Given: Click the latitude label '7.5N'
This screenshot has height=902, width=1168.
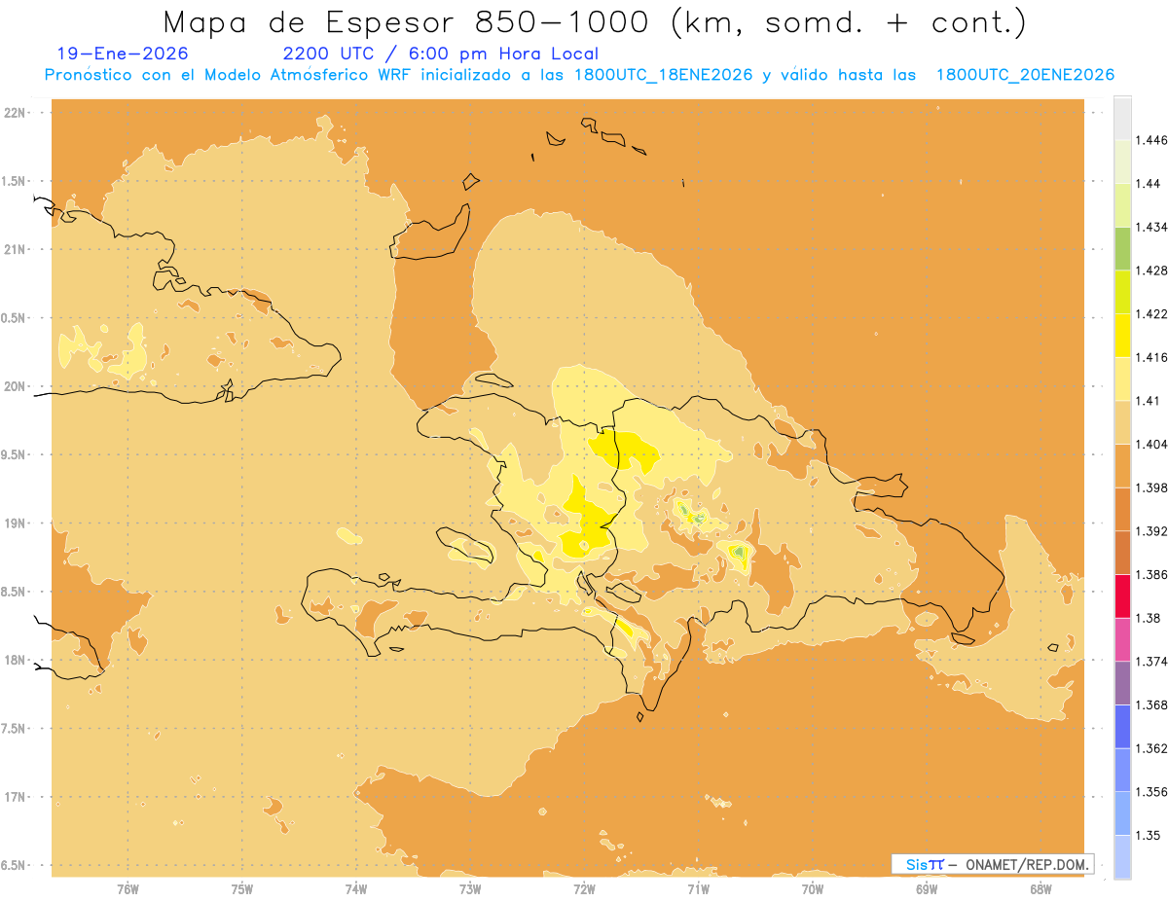Looking at the screenshot, I should click(x=15, y=729).
